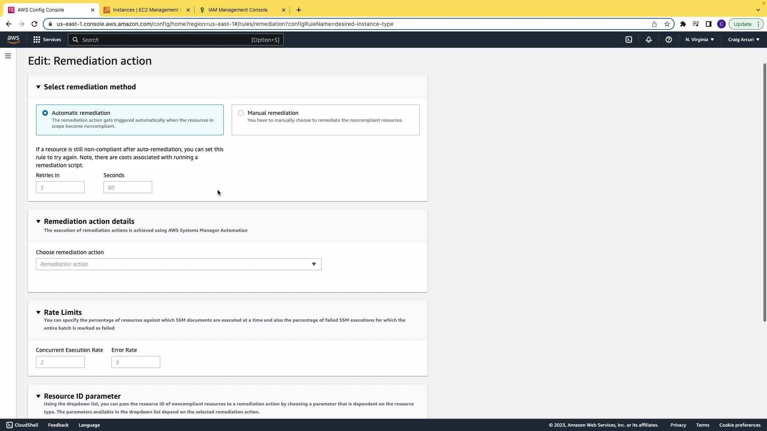
Task: Click the AWS logo home icon
Action: pos(13,39)
